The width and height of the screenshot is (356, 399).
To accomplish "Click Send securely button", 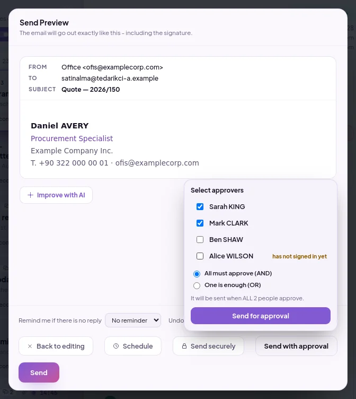I will (208, 346).
